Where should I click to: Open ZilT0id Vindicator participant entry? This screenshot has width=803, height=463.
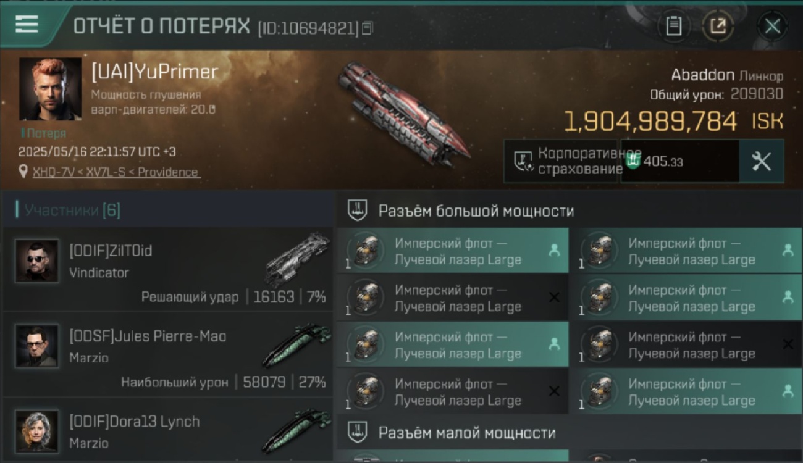click(168, 269)
